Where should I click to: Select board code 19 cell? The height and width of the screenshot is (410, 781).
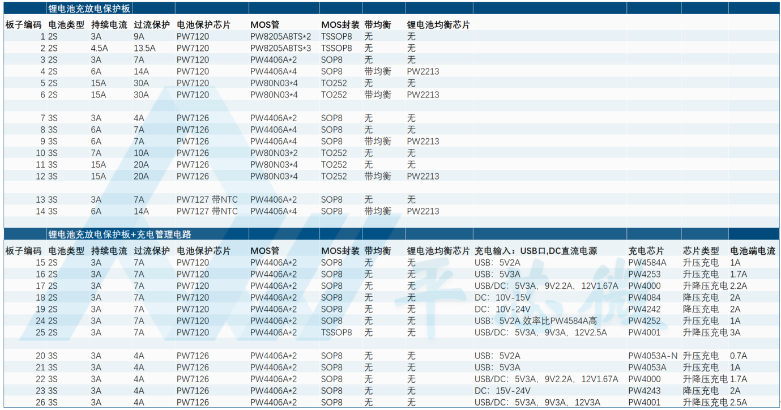40,309
